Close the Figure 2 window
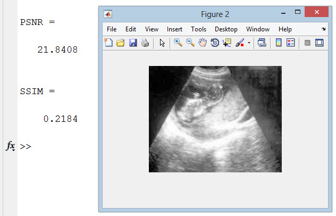 316,12
